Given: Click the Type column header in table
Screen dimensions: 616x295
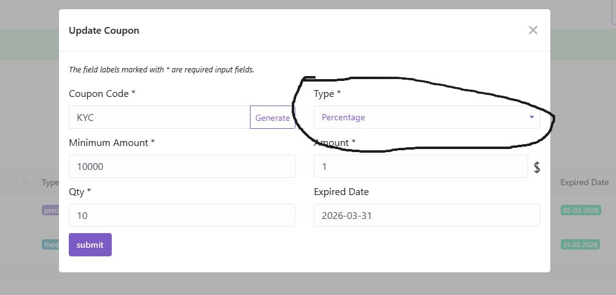Looking at the screenshot, I should click(50, 182).
